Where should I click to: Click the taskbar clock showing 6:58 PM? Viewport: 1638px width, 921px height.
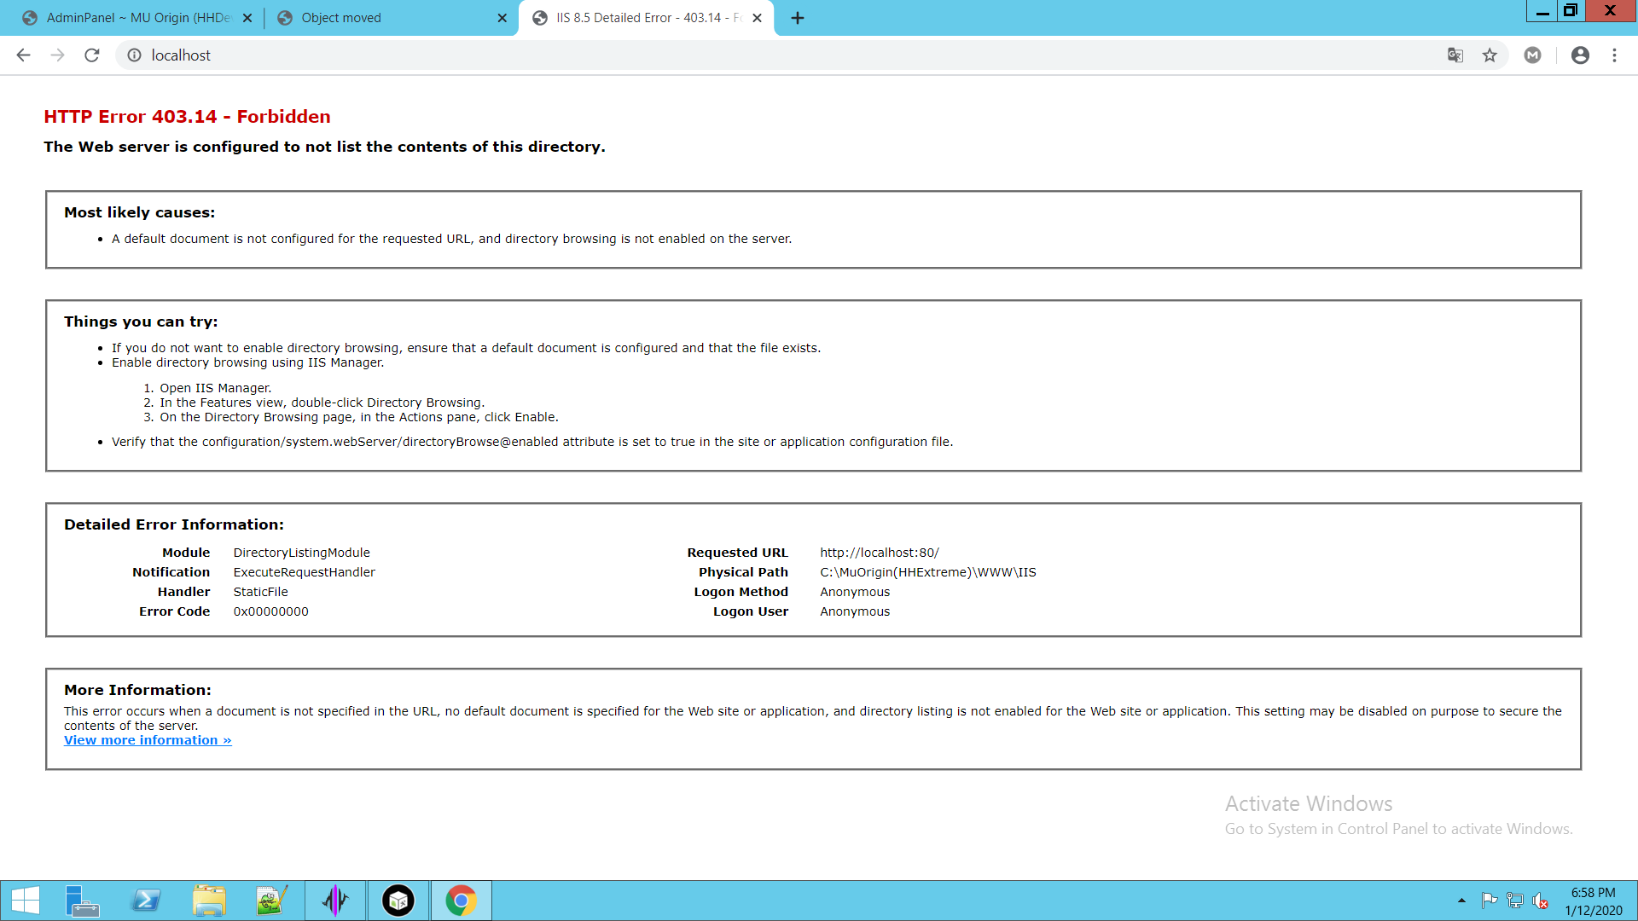pos(1593,901)
